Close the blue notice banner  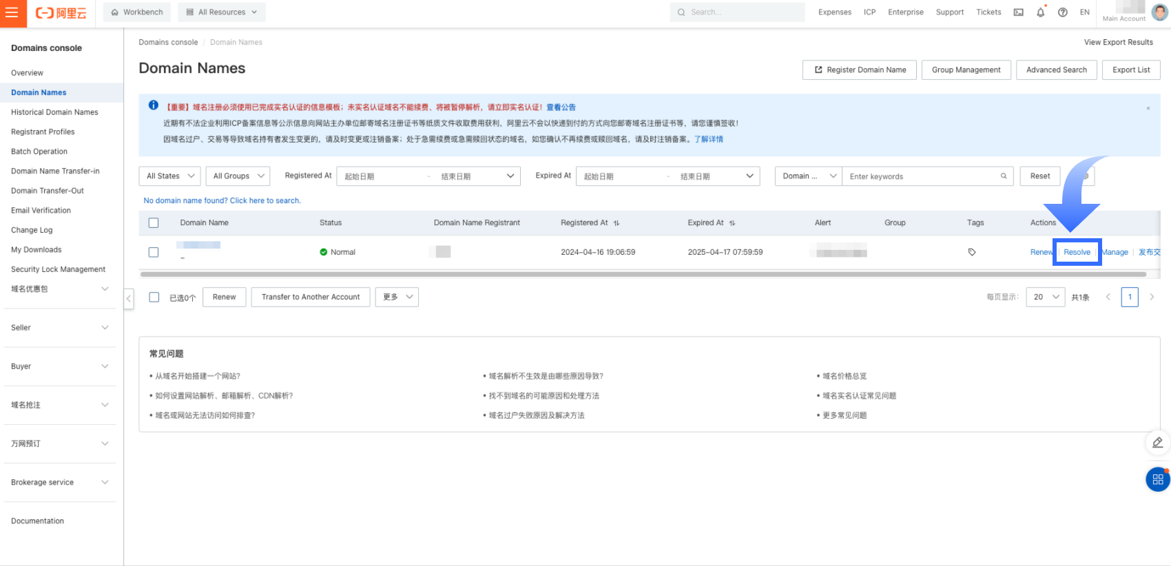click(1148, 108)
